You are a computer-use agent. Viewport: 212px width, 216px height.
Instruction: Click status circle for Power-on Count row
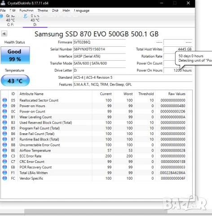pos(5,111)
